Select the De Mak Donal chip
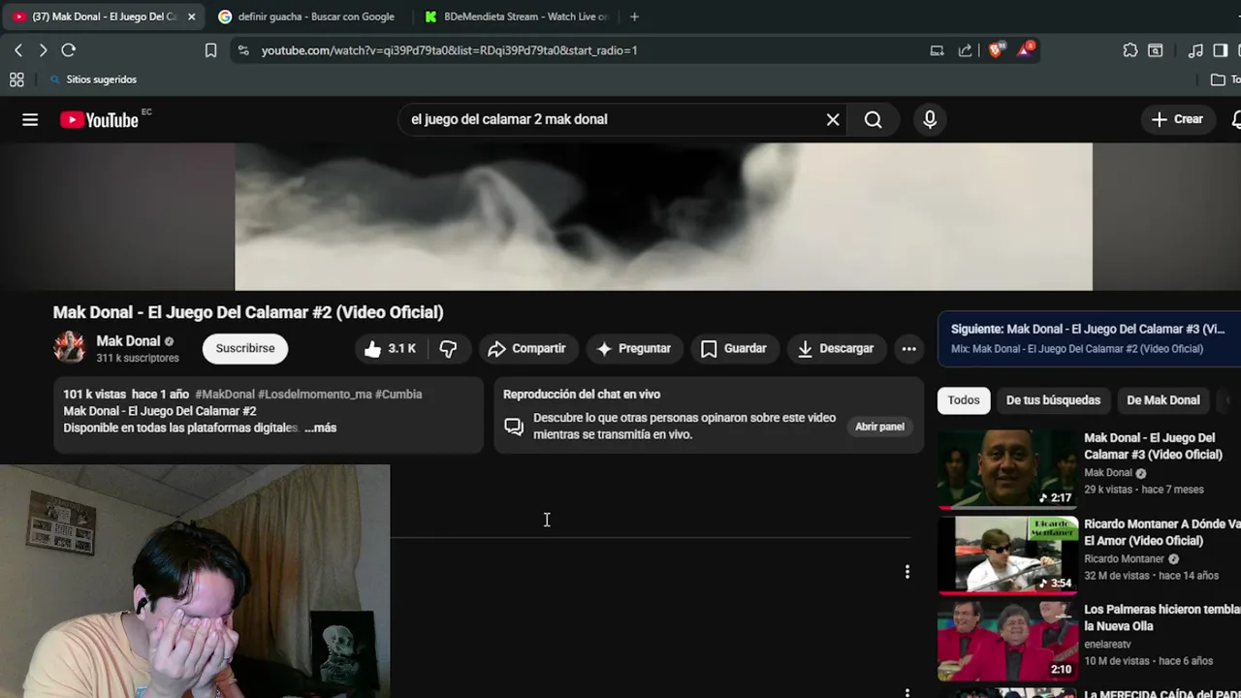1241x698 pixels. (x=1162, y=400)
